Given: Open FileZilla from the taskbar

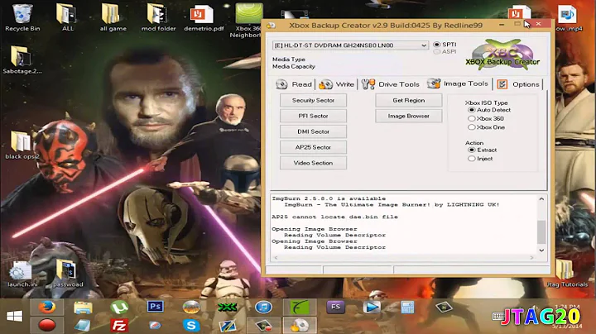Looking at the screenshot, I should tap(119, 325).
